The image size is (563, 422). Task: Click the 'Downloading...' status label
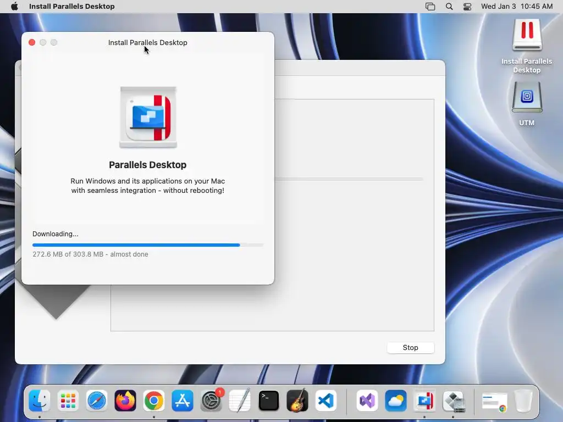pos(56,234)
